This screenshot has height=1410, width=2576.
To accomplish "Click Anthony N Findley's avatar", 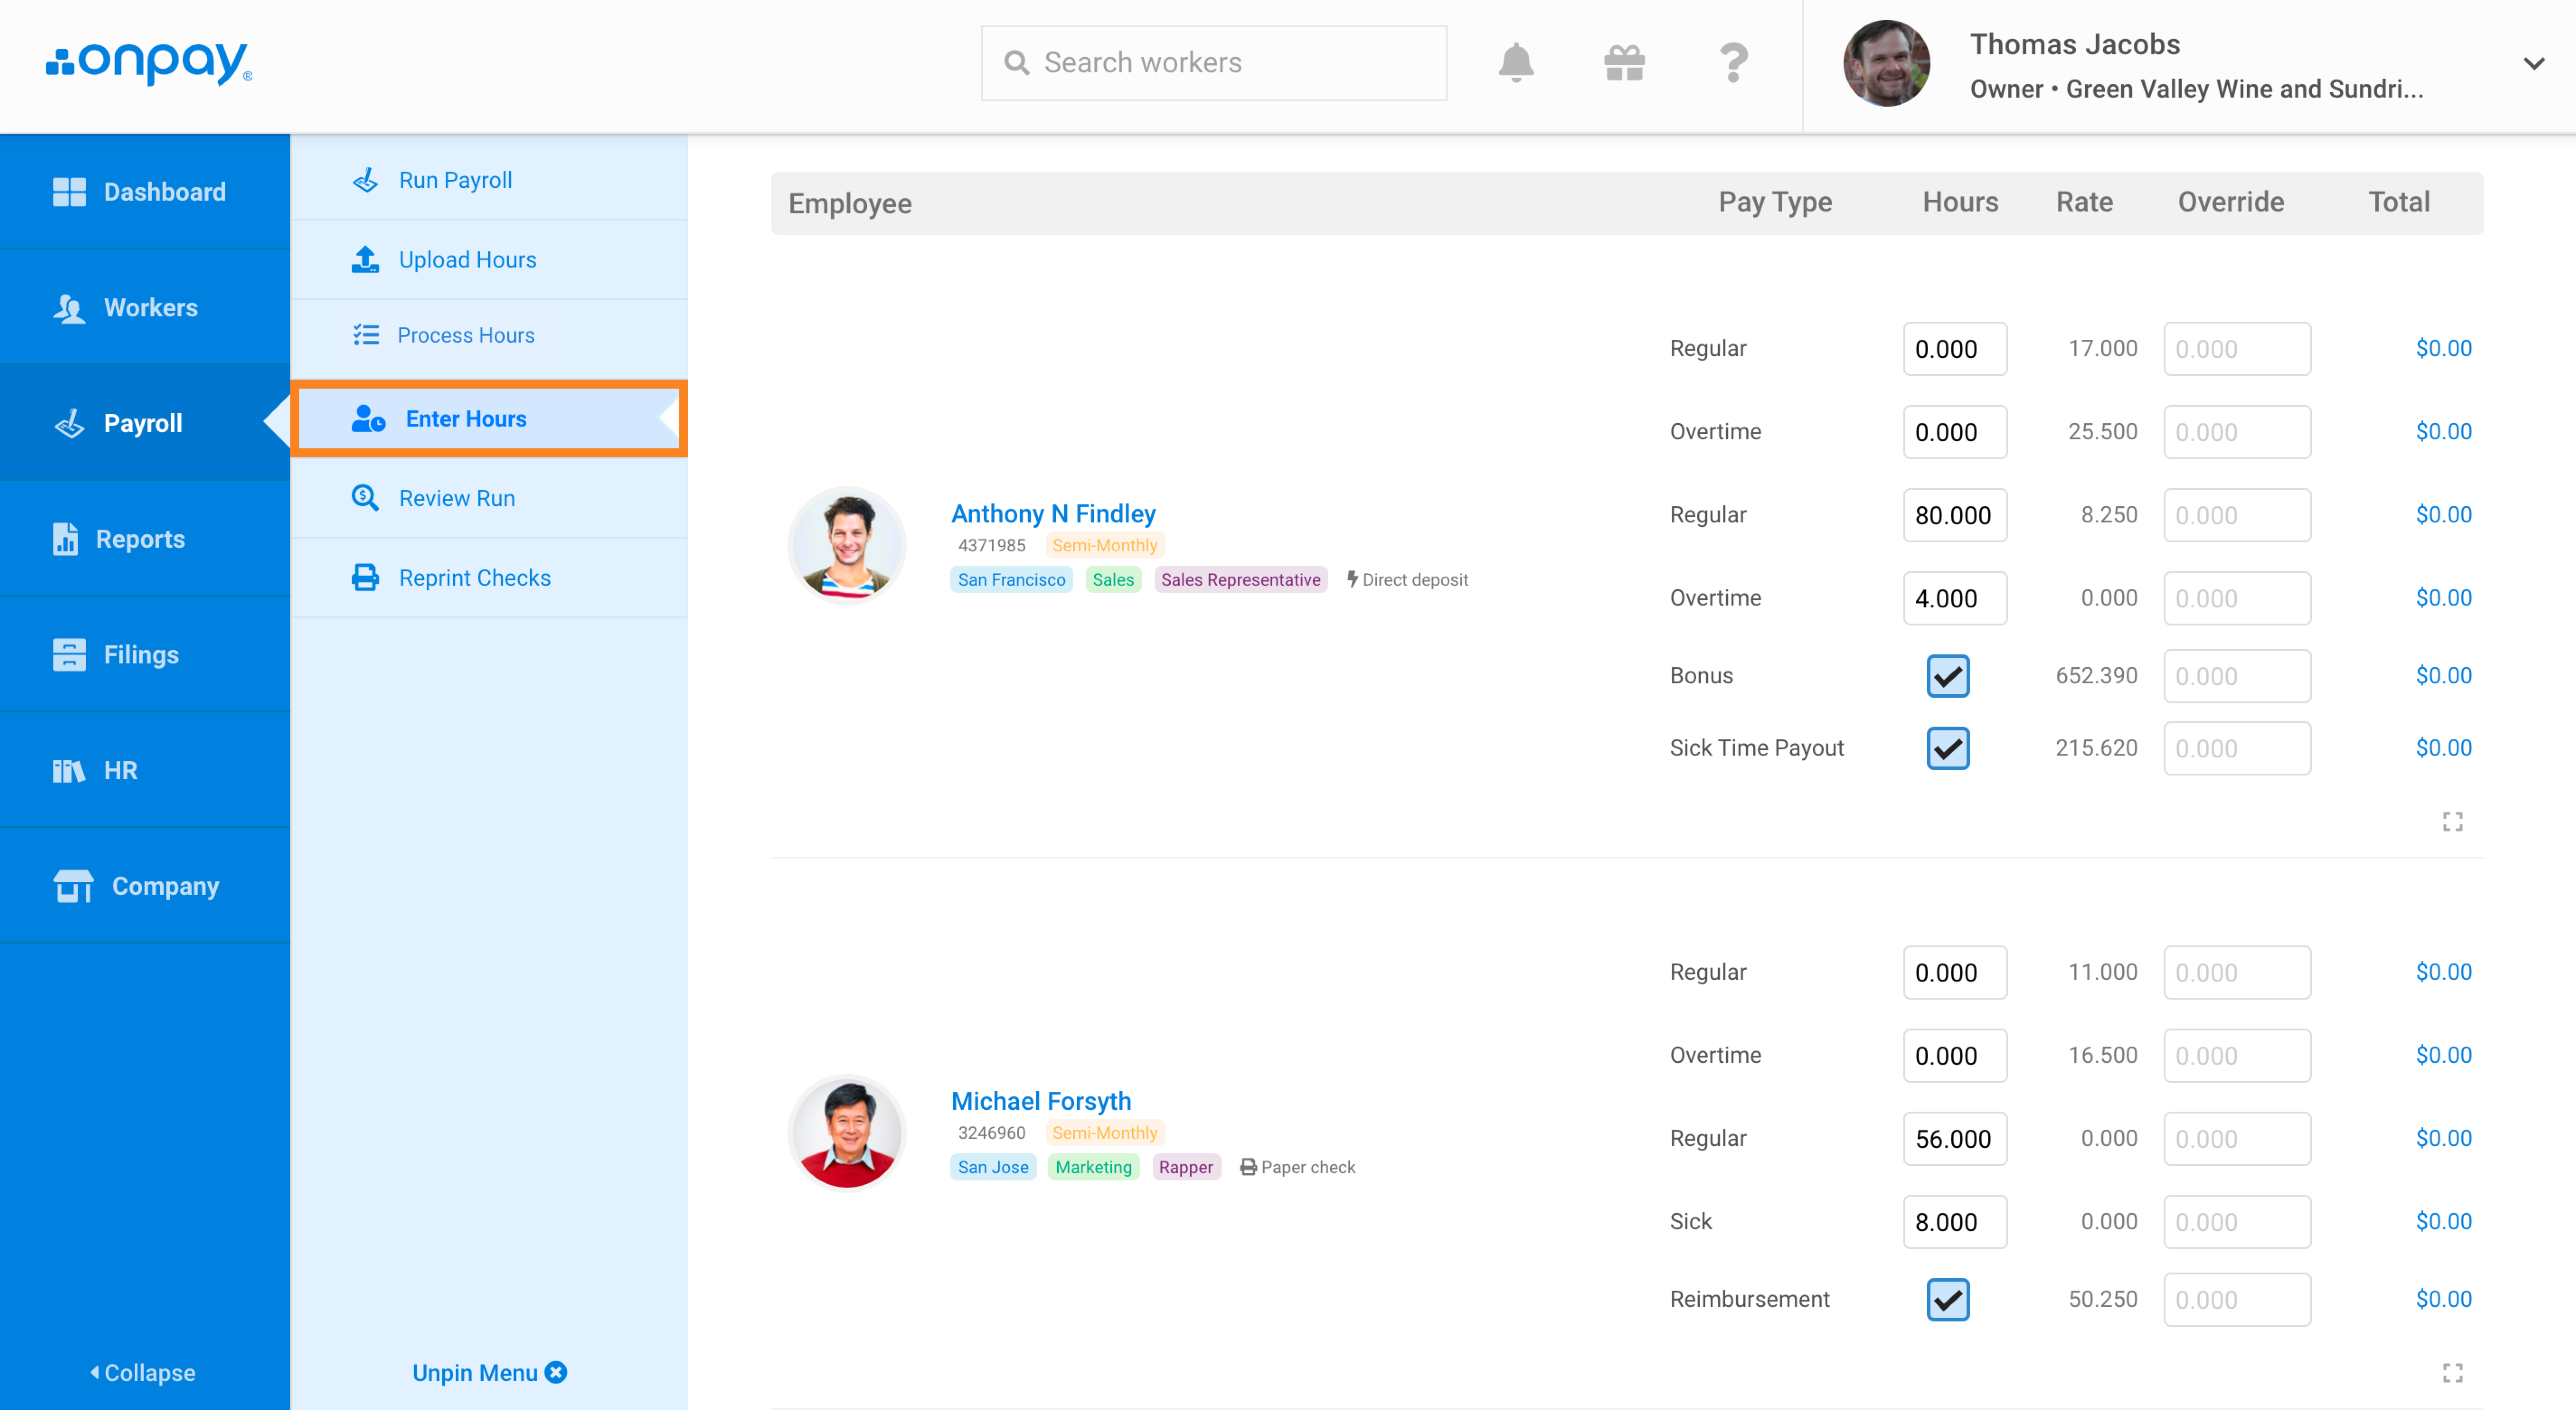I will tap(847, 545).
